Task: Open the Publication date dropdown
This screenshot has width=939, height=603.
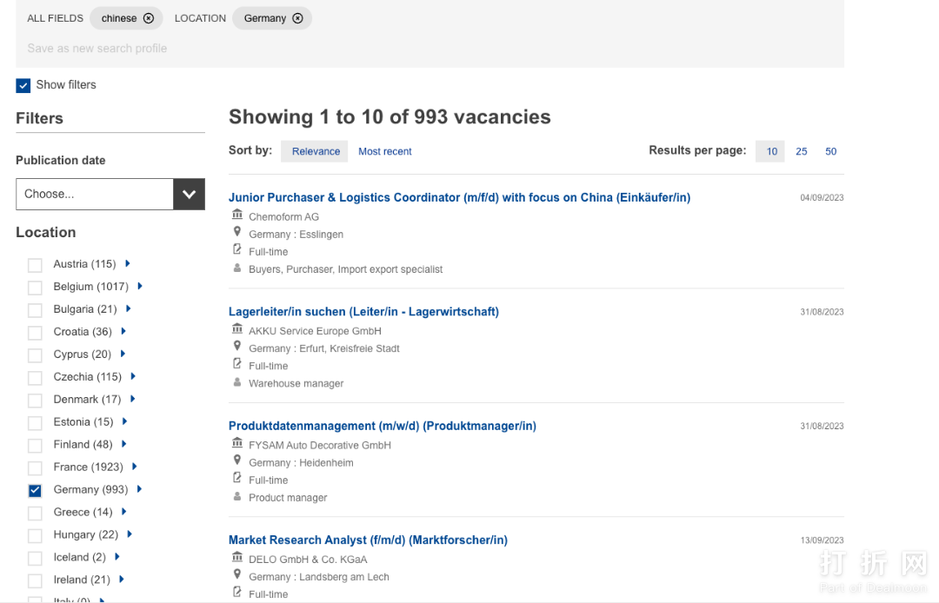Action: click(110, 195)
